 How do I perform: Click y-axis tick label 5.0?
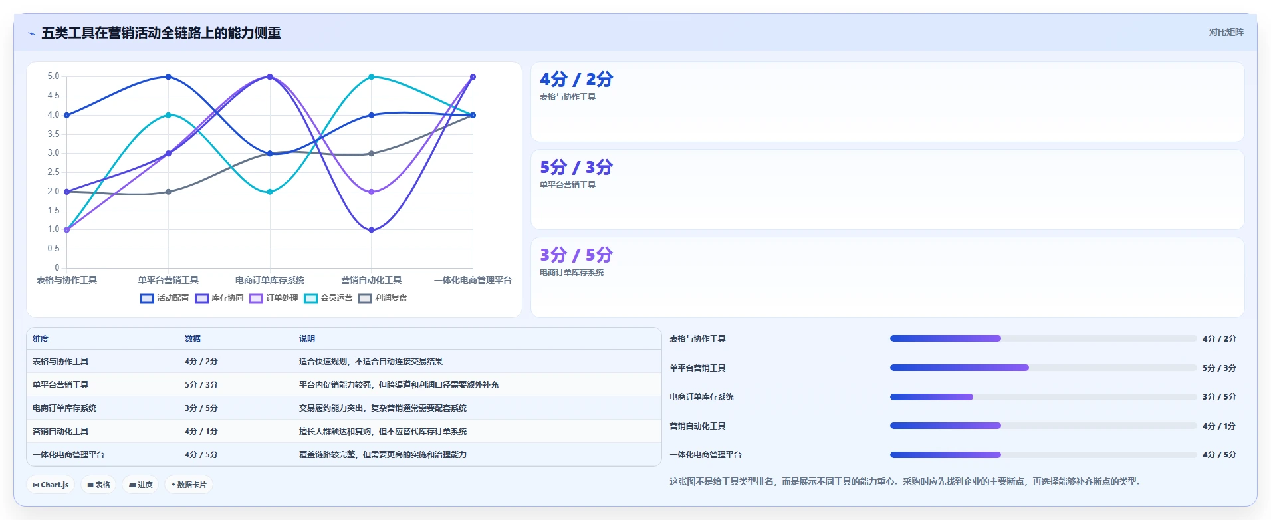click(53, 76)
